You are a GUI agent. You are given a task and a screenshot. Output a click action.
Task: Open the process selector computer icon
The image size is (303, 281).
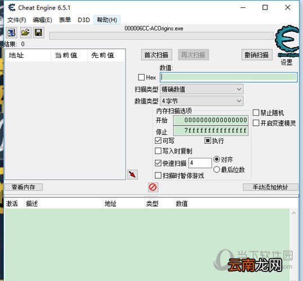pyautogui.click(x=12, y=33)
